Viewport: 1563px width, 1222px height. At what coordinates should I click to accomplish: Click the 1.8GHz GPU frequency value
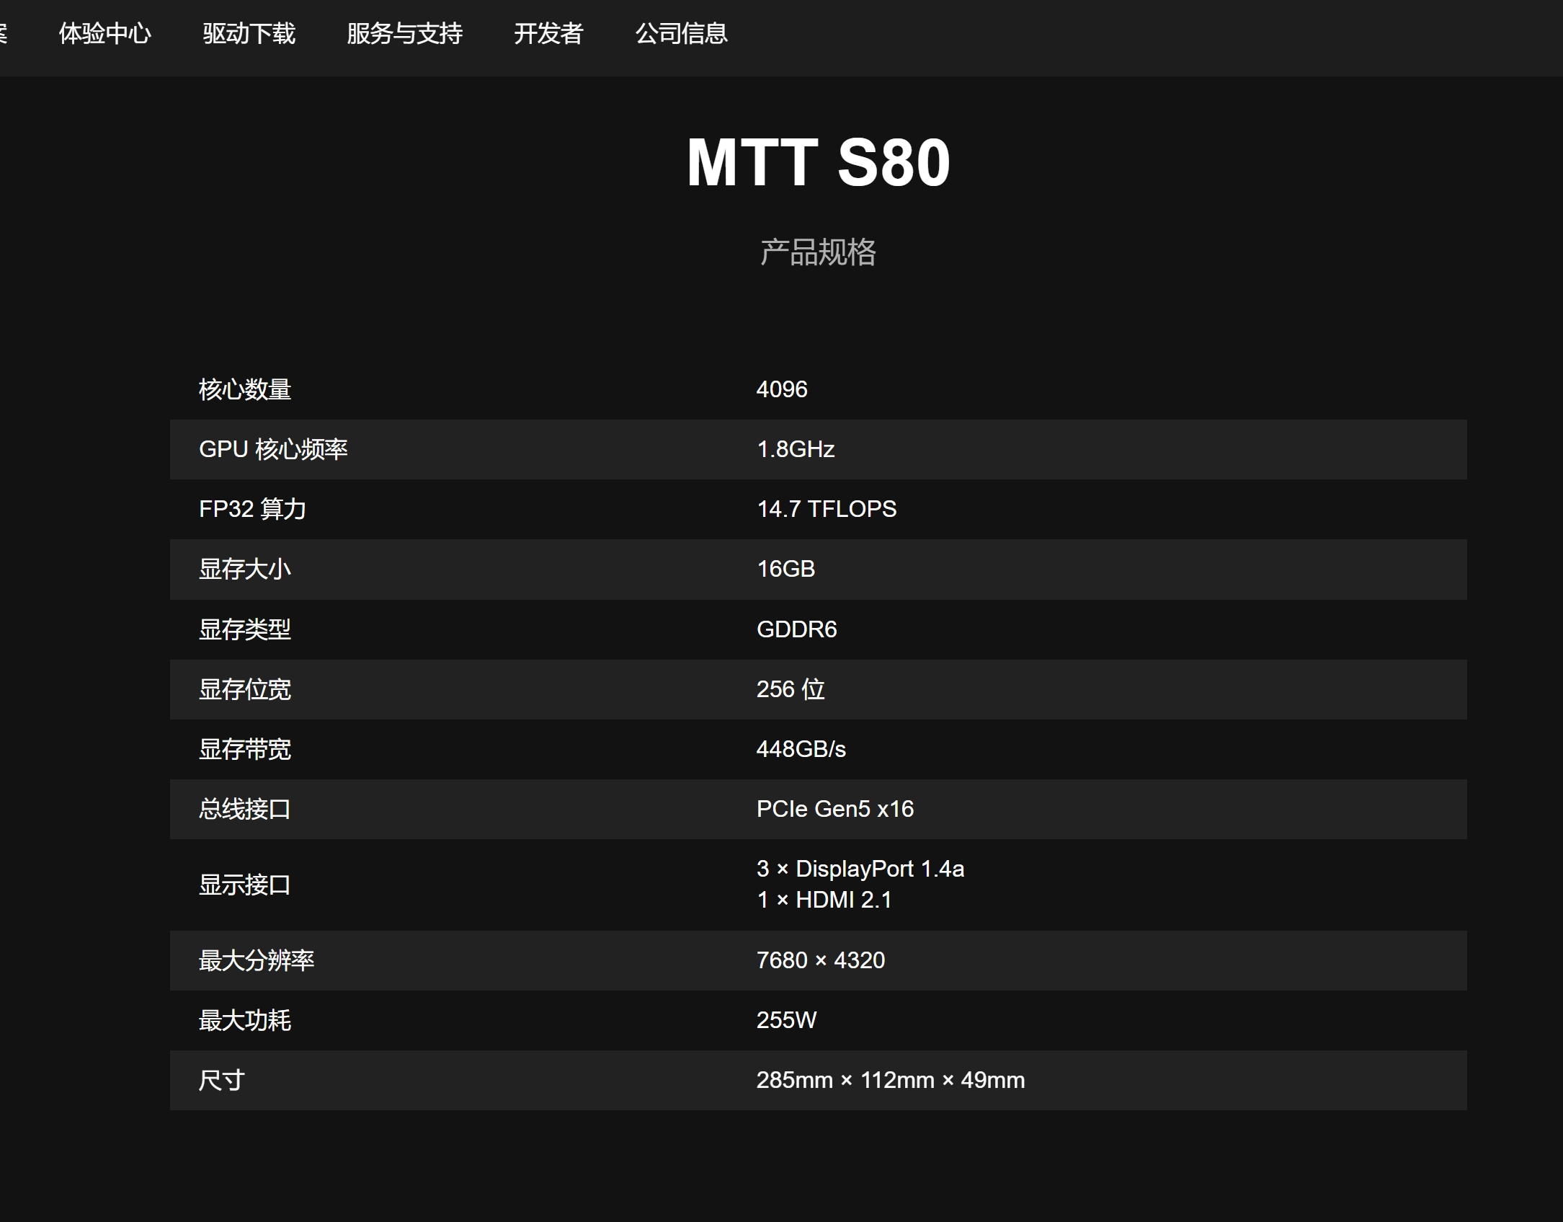[796, 449]
